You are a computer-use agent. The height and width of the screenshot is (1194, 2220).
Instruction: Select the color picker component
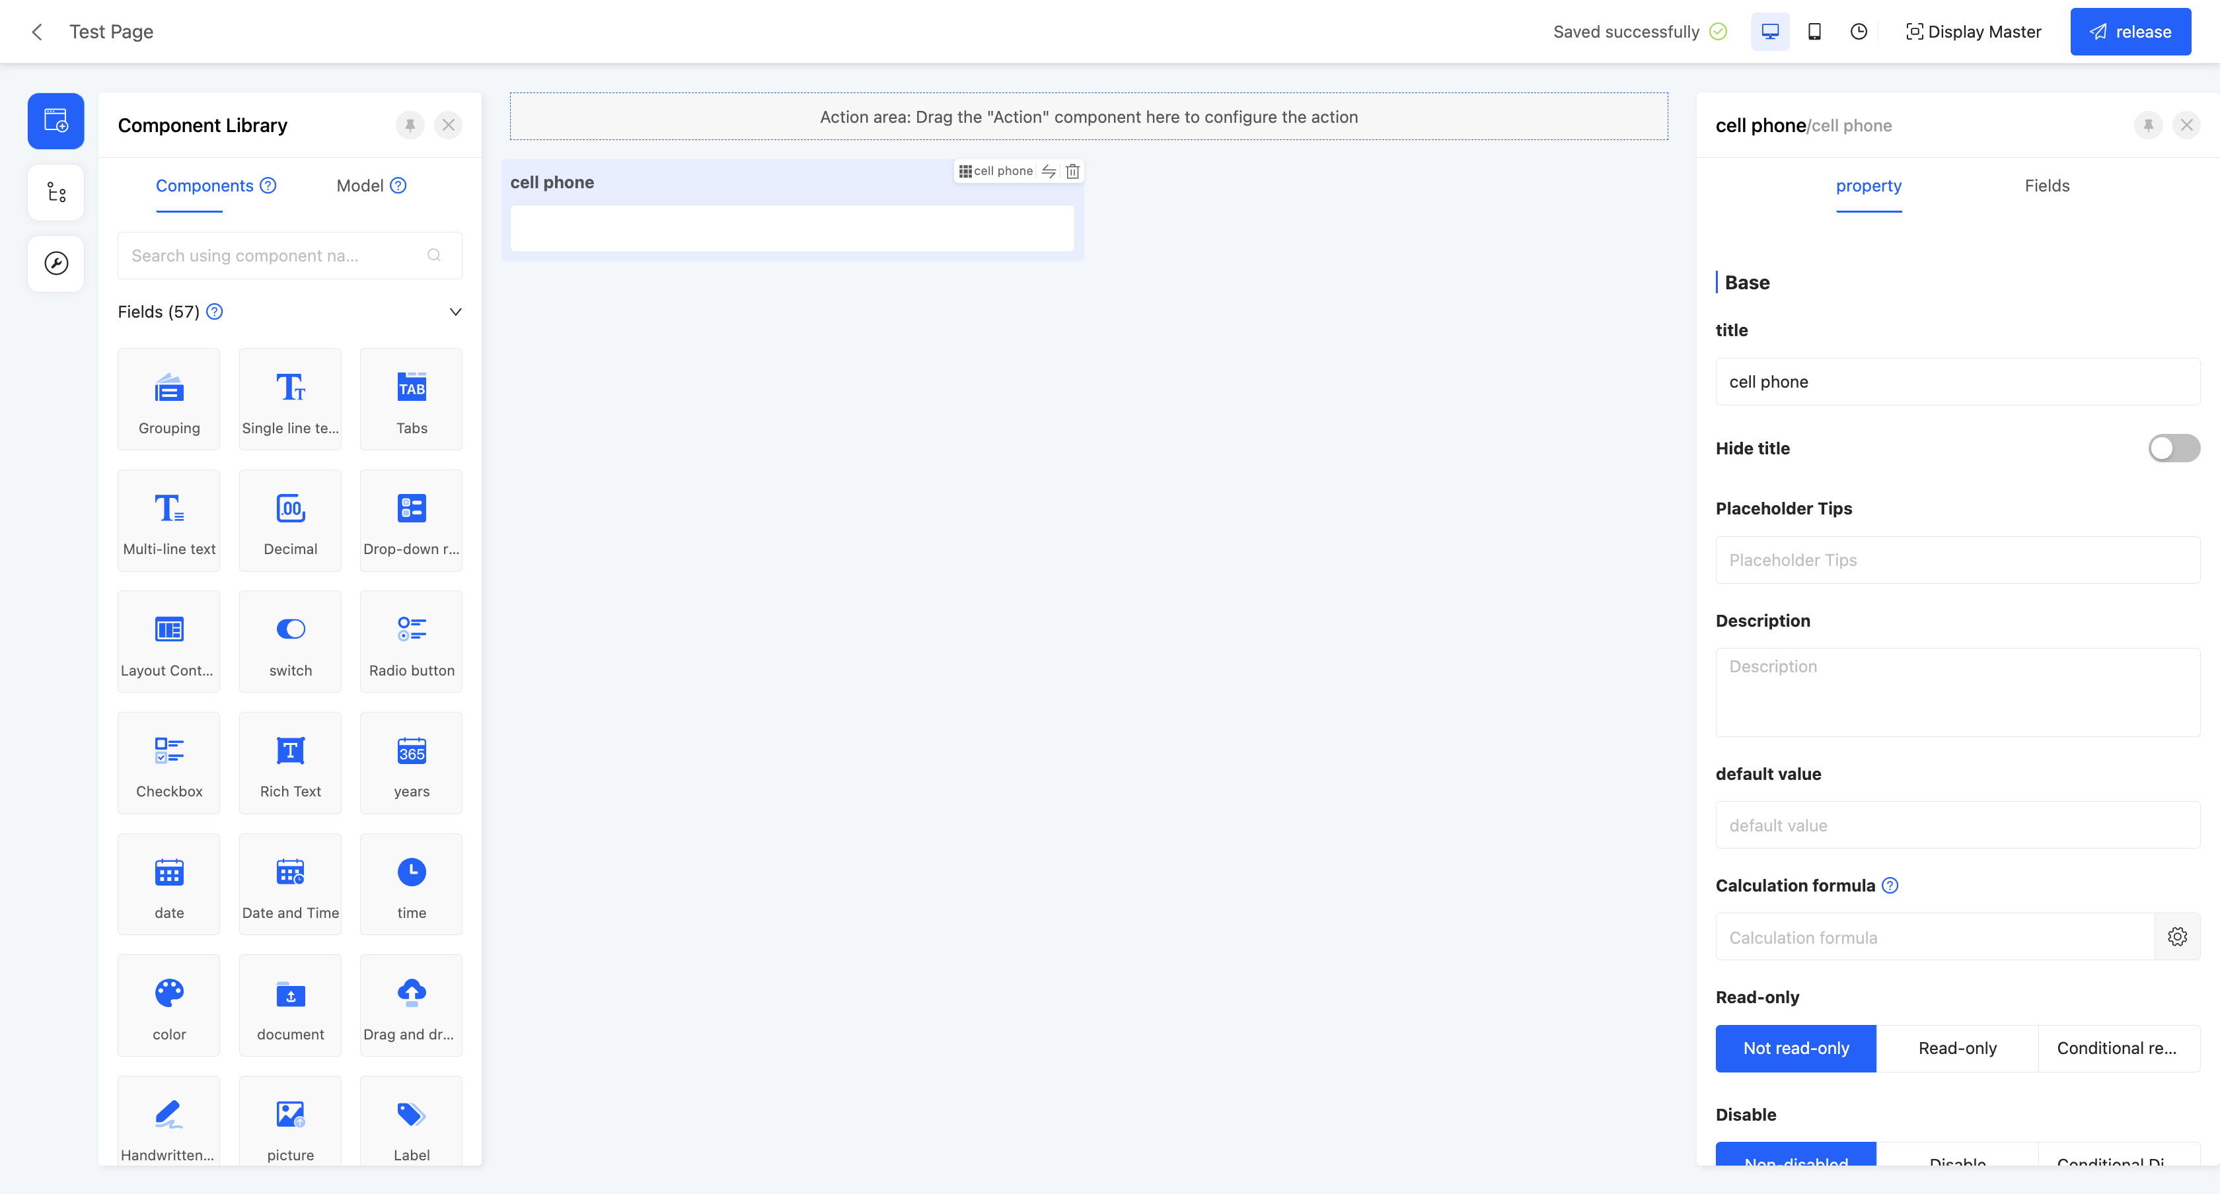point(169,1006)
